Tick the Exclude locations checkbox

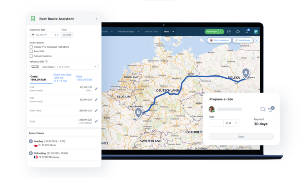[31, 56]
